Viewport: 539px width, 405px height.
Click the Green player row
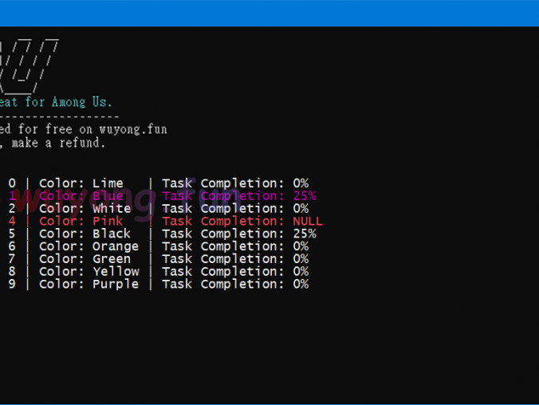pos(158,259)
